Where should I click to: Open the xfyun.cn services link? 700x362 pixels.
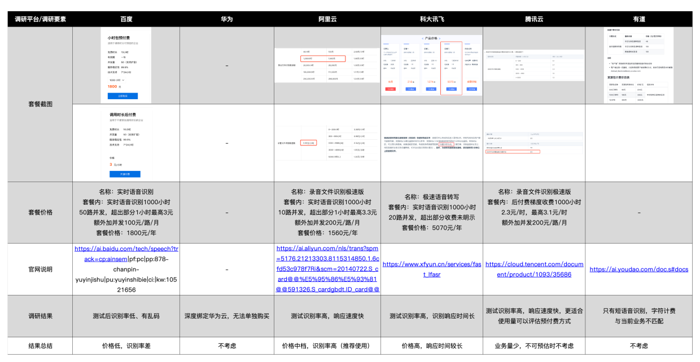pos(432,269)
